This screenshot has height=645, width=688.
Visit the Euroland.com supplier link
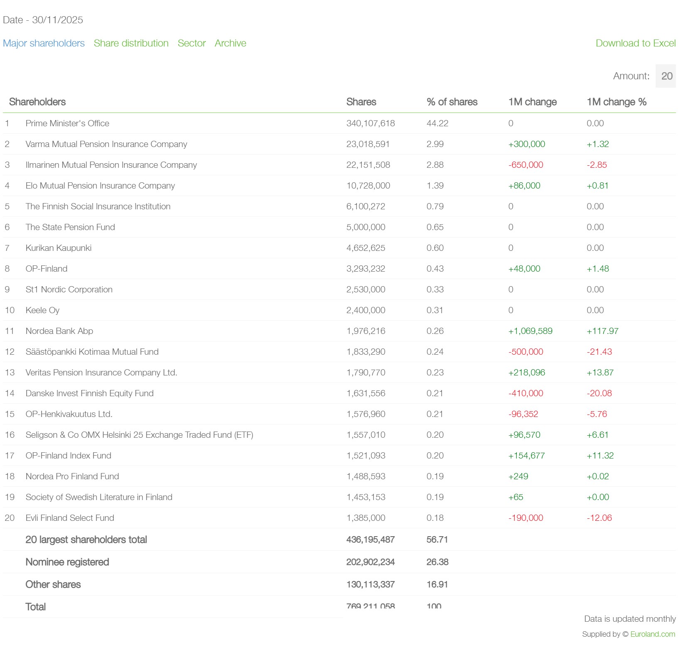click(x=652, y=634)
